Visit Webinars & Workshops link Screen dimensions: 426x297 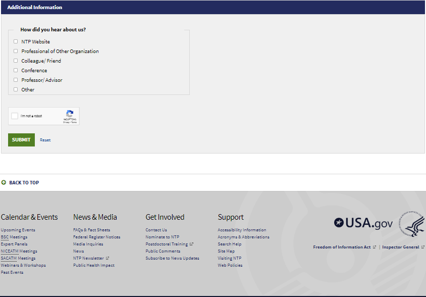click(x=23, y=265)
